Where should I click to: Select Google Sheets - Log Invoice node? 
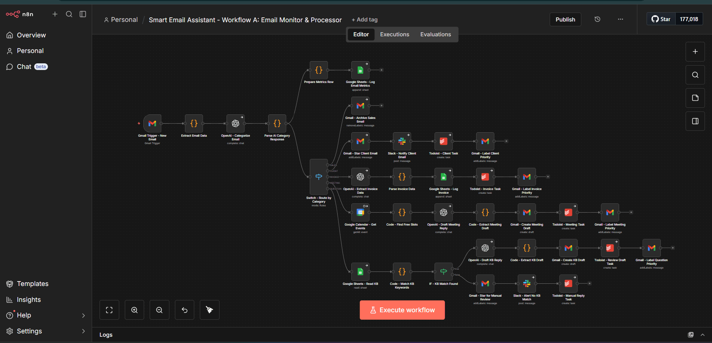pos(443,177)
